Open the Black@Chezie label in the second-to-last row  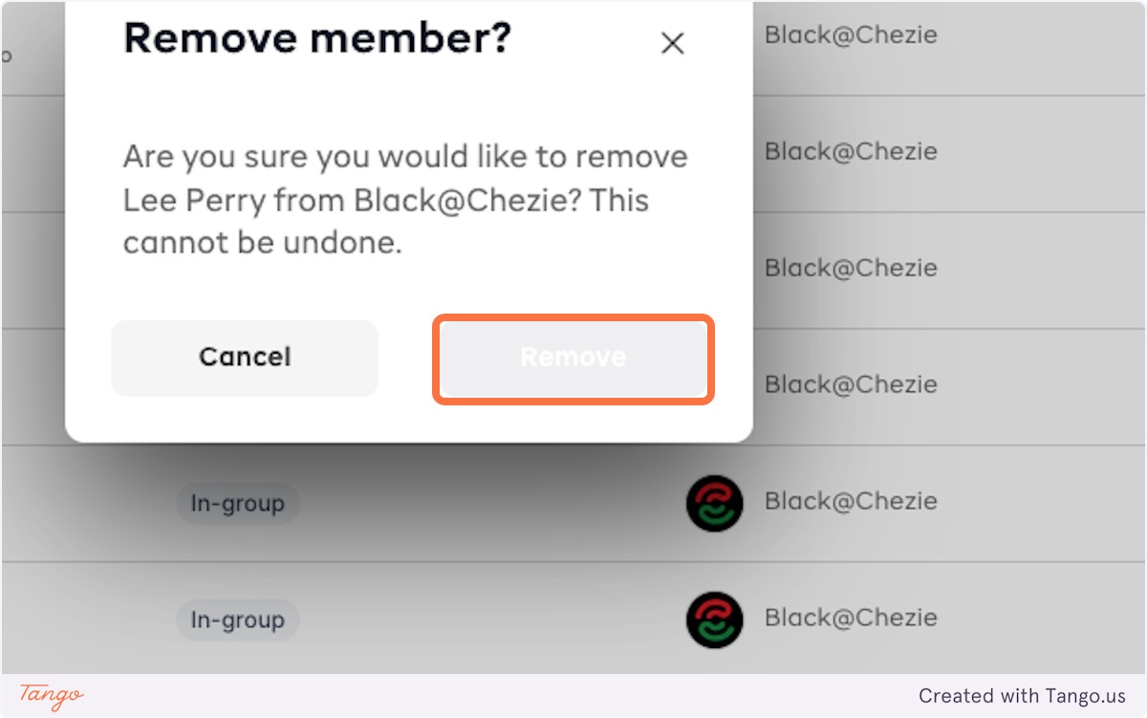click(x=851, y=501)
